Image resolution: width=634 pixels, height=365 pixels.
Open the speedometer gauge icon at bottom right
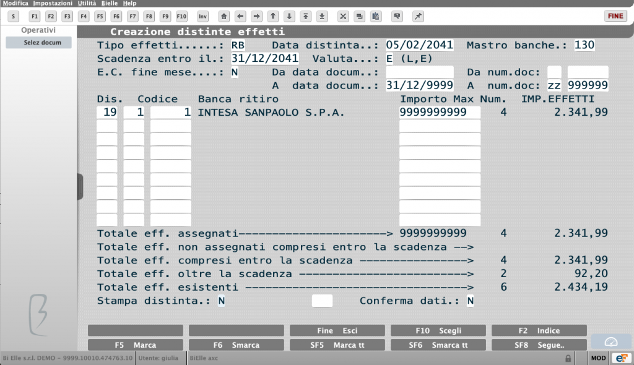pyautogui.click(x=611, y=342)
